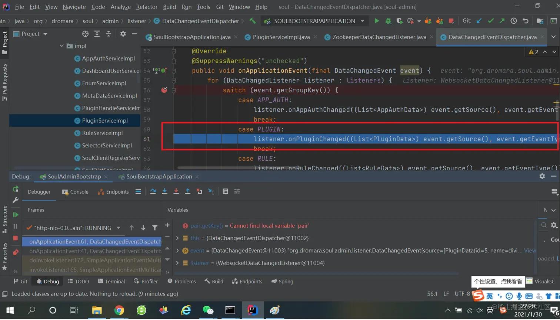Expand the 'listener' variable node
Viewport: 560px width, 320px height.
tap(177, 263)
